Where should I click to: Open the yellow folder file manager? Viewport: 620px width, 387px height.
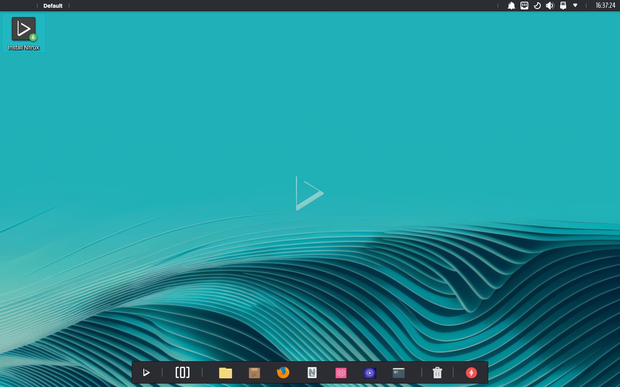(x=226, y=373)
